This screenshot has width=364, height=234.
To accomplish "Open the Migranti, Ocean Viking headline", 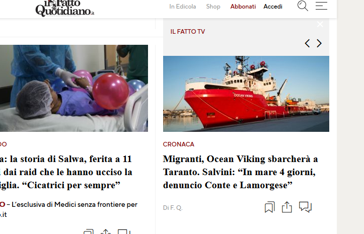I will (x=240, y=172).
